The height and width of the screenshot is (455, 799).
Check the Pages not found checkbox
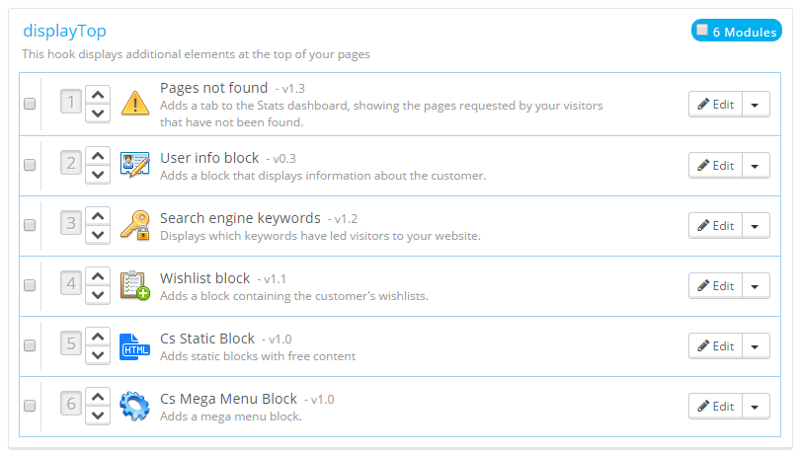(x=30, y=104)
